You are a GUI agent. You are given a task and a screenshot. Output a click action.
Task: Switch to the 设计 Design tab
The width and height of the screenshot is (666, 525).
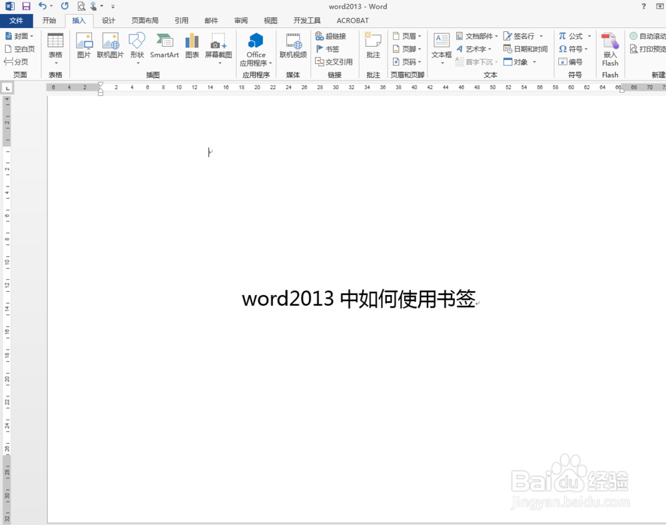point(109,21)
